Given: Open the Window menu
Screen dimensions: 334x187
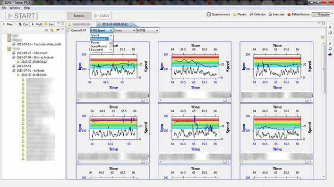Looking at the screenshot, I should pyautogui.click(x=15, y=8).
